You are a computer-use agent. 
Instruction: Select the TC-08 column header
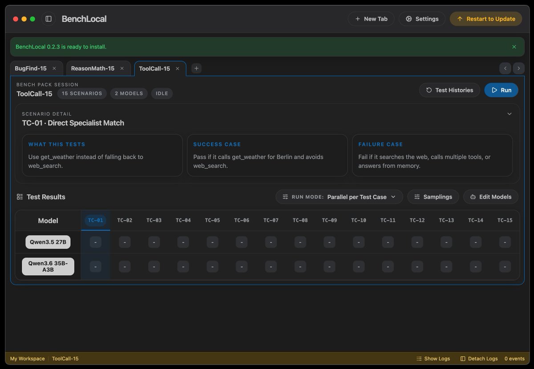coord(300,220)
